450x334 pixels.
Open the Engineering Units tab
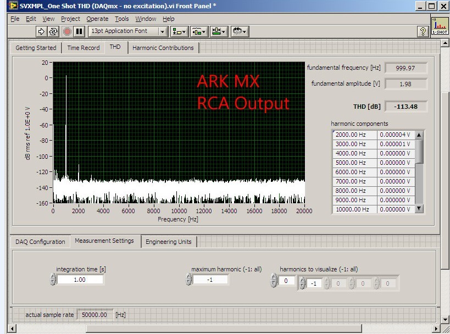[169, 242]
